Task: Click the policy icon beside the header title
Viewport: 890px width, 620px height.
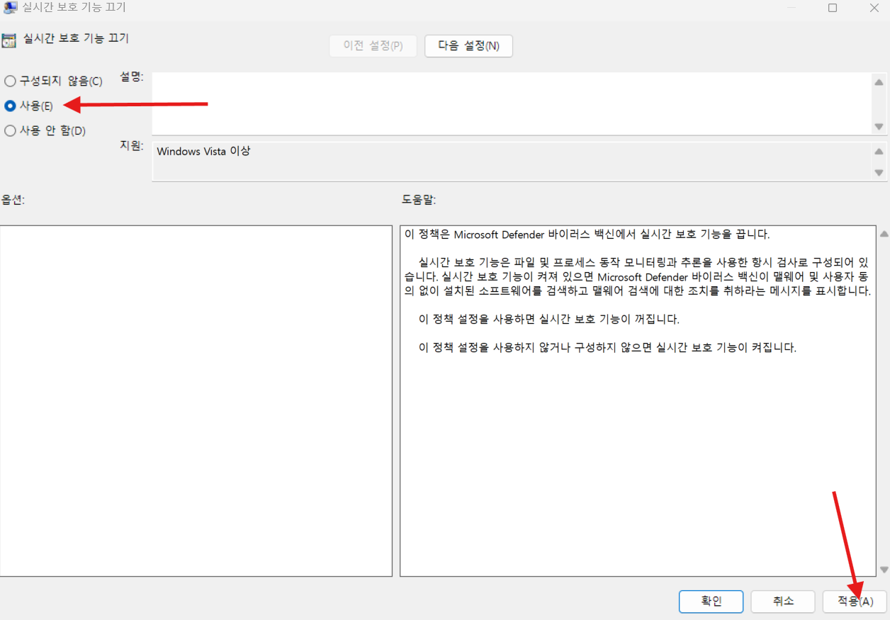Action: click(9, 40)
